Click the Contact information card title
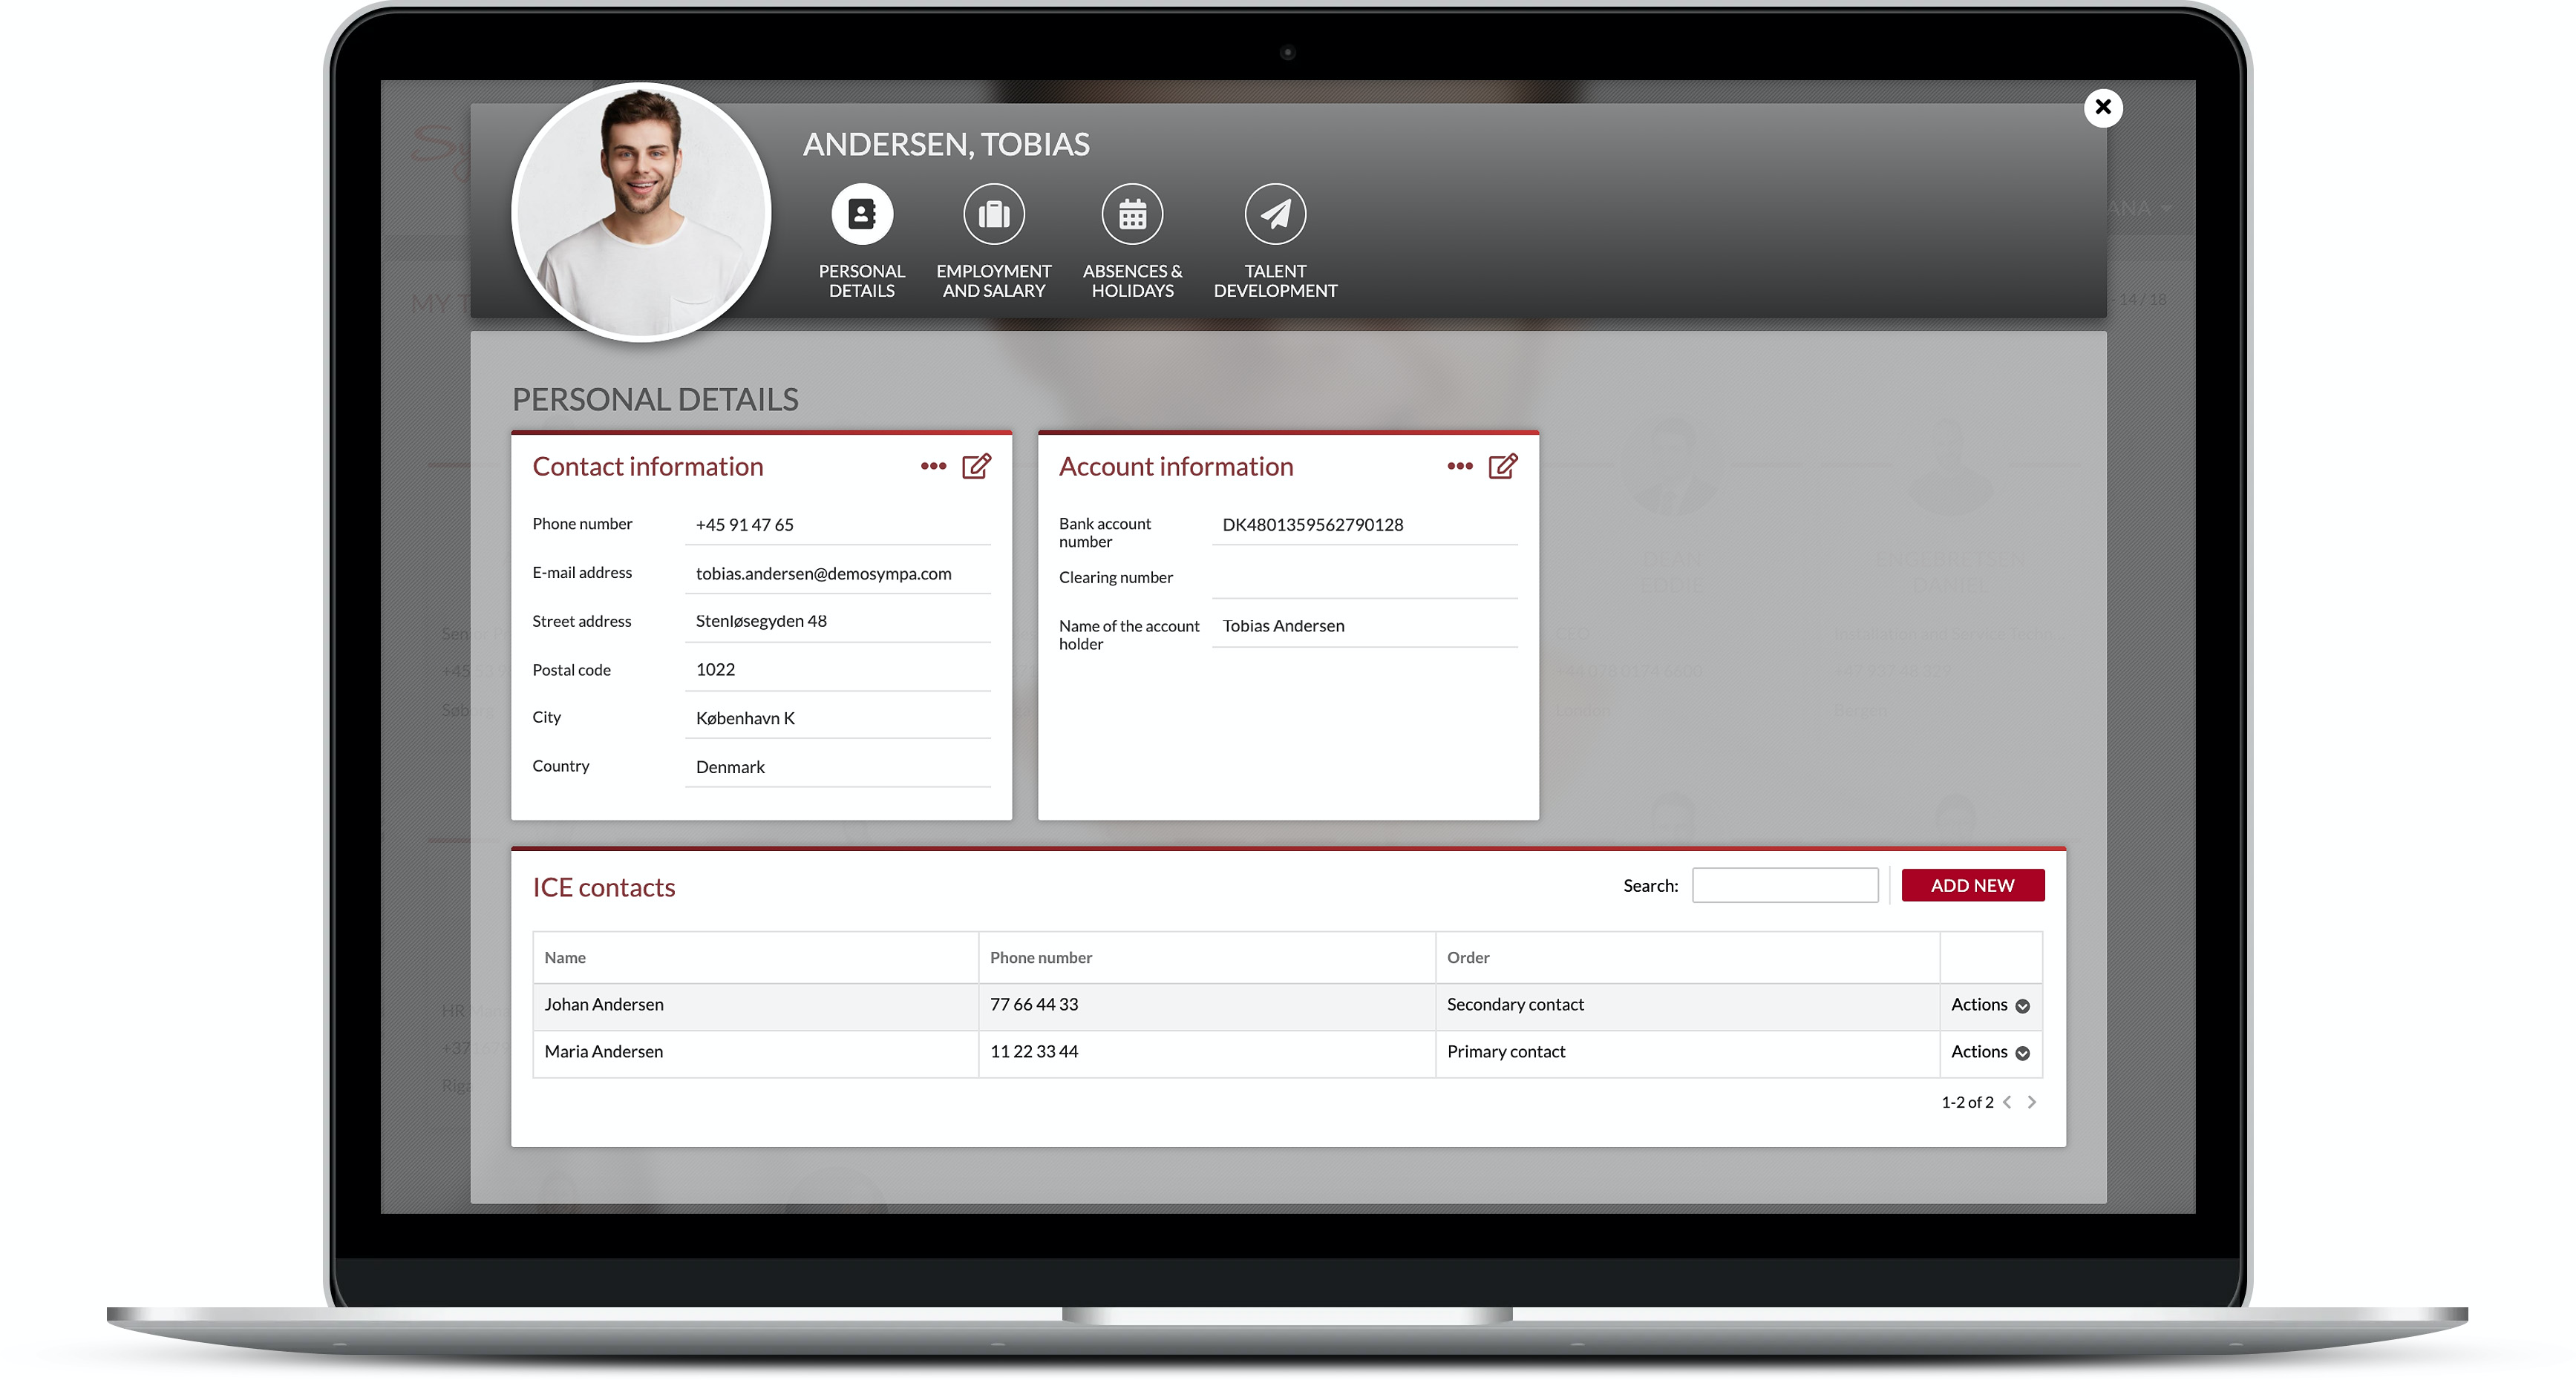Viewport: 2576px width, 1380px height. pyautogui.click(x=647, y=467)
